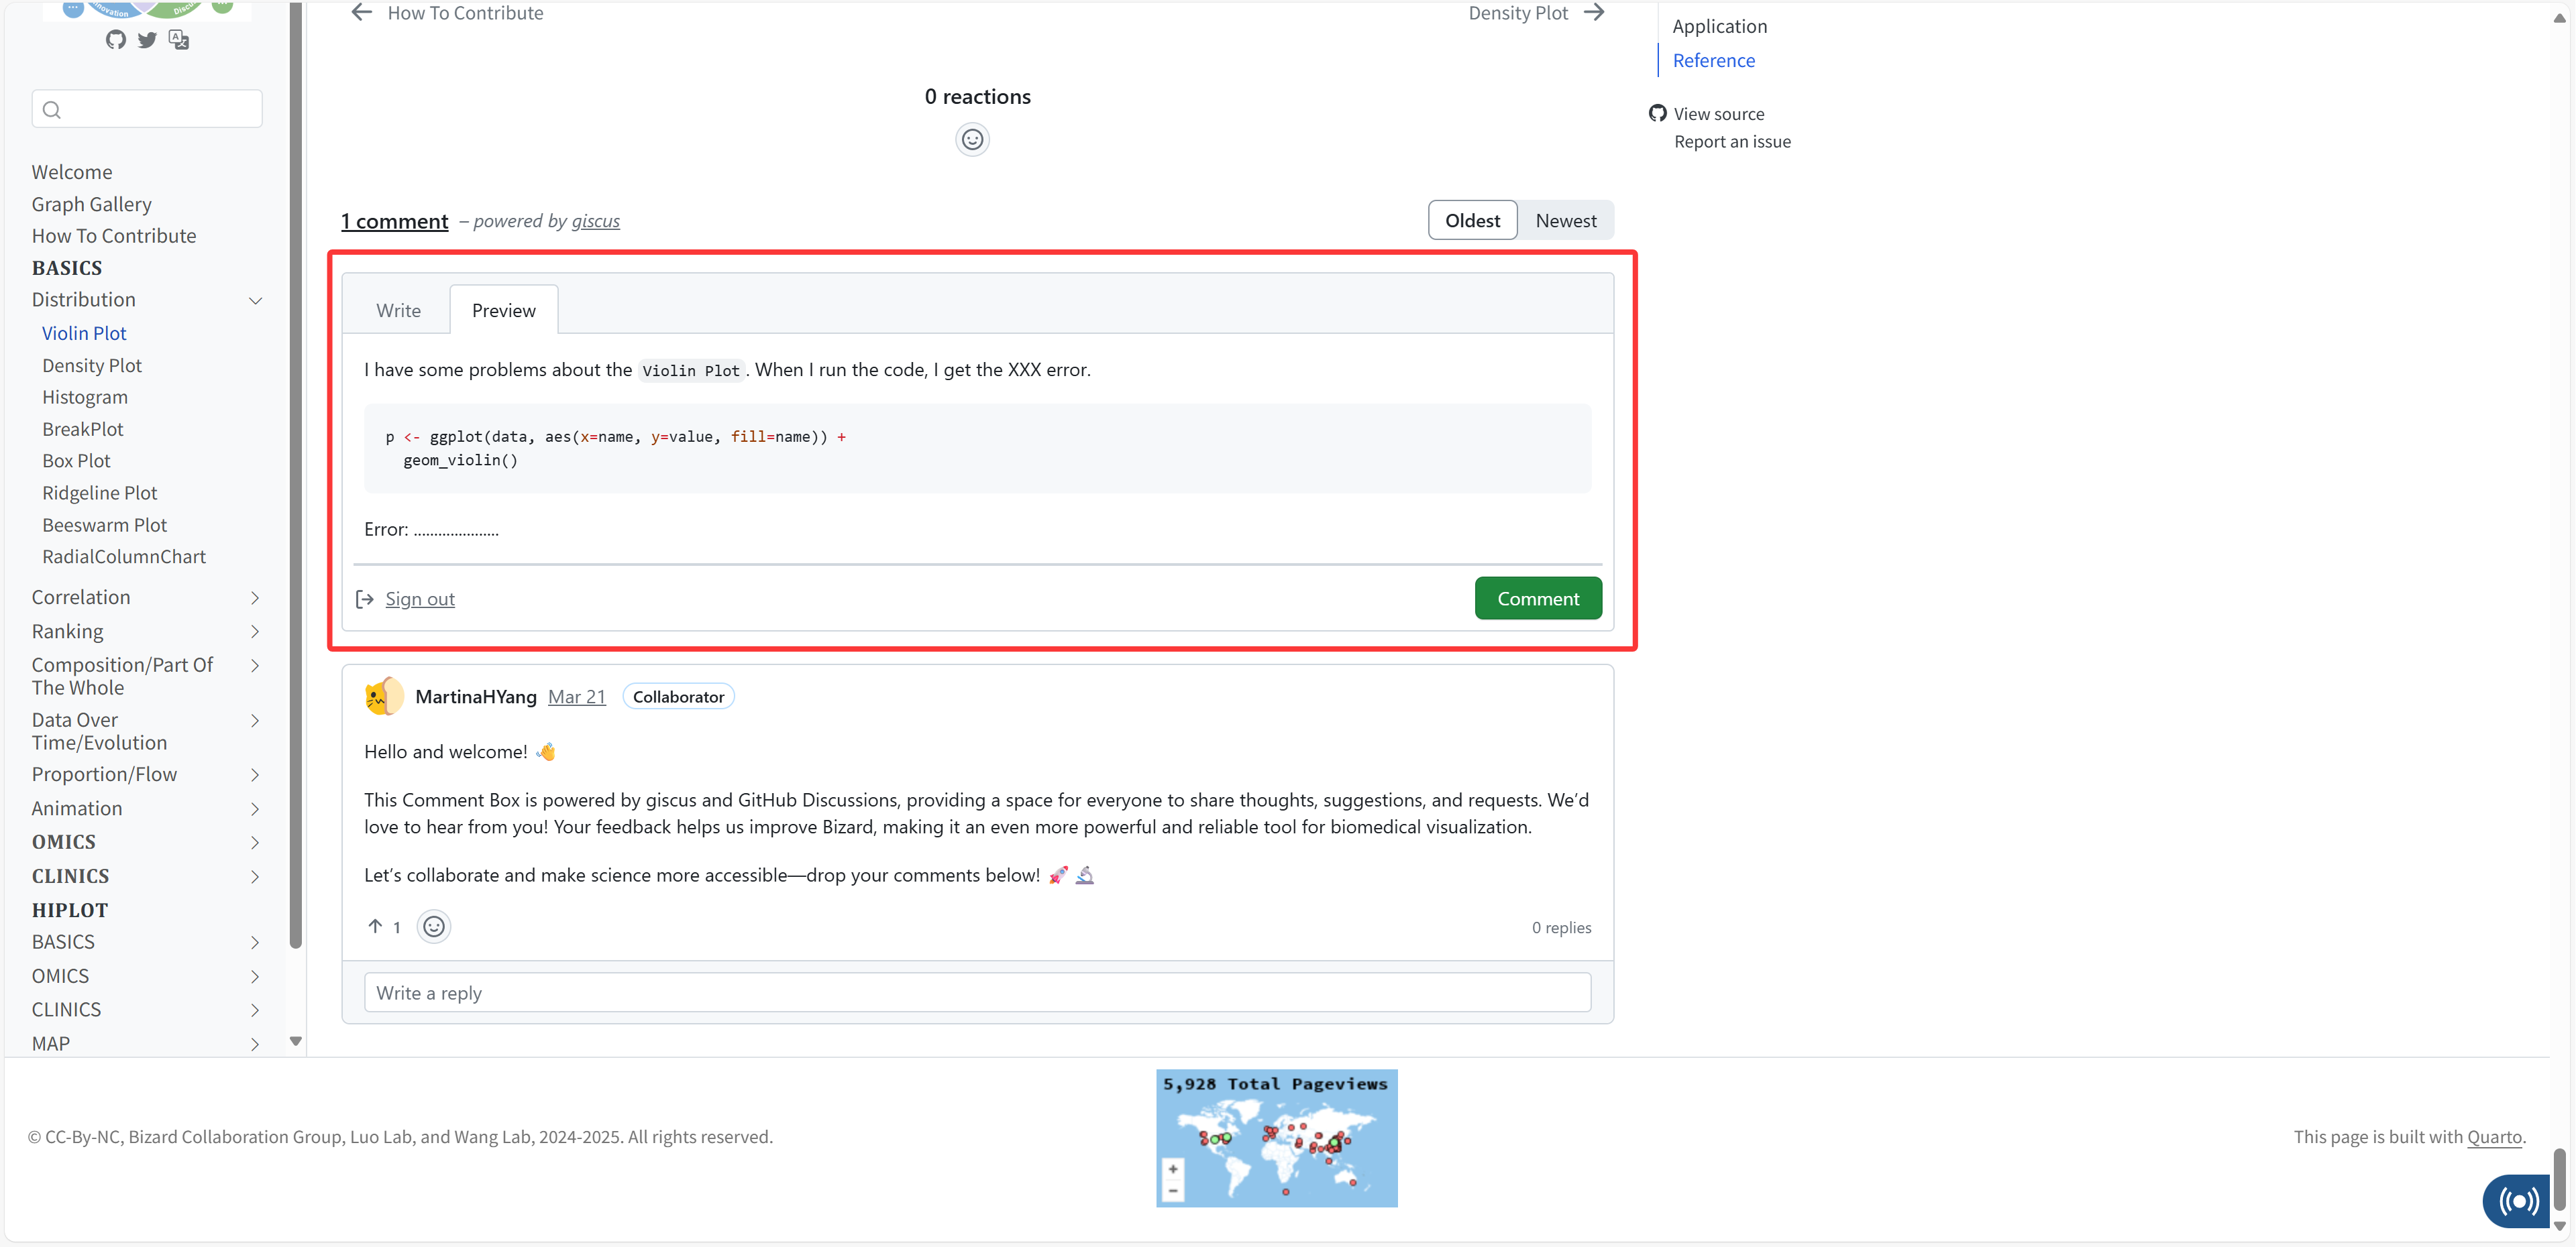The height and width of the screenshot is (1247, 2576).
Task: Open the GitHub icon in sidebar header
Action: pos(116,39)
